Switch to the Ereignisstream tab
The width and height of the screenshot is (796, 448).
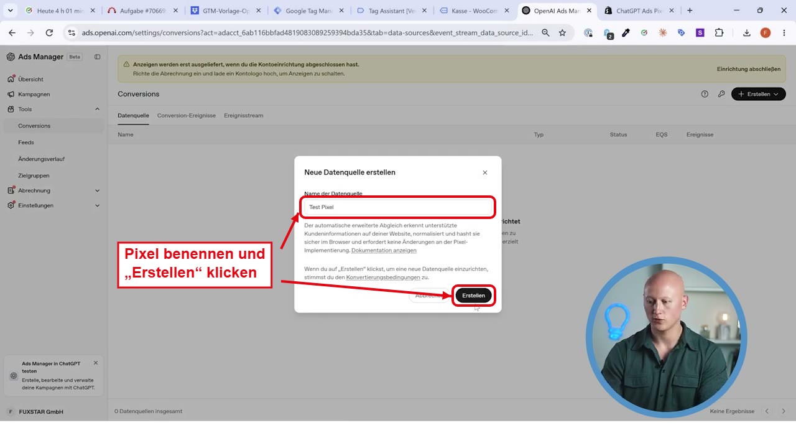pos(244,116)
